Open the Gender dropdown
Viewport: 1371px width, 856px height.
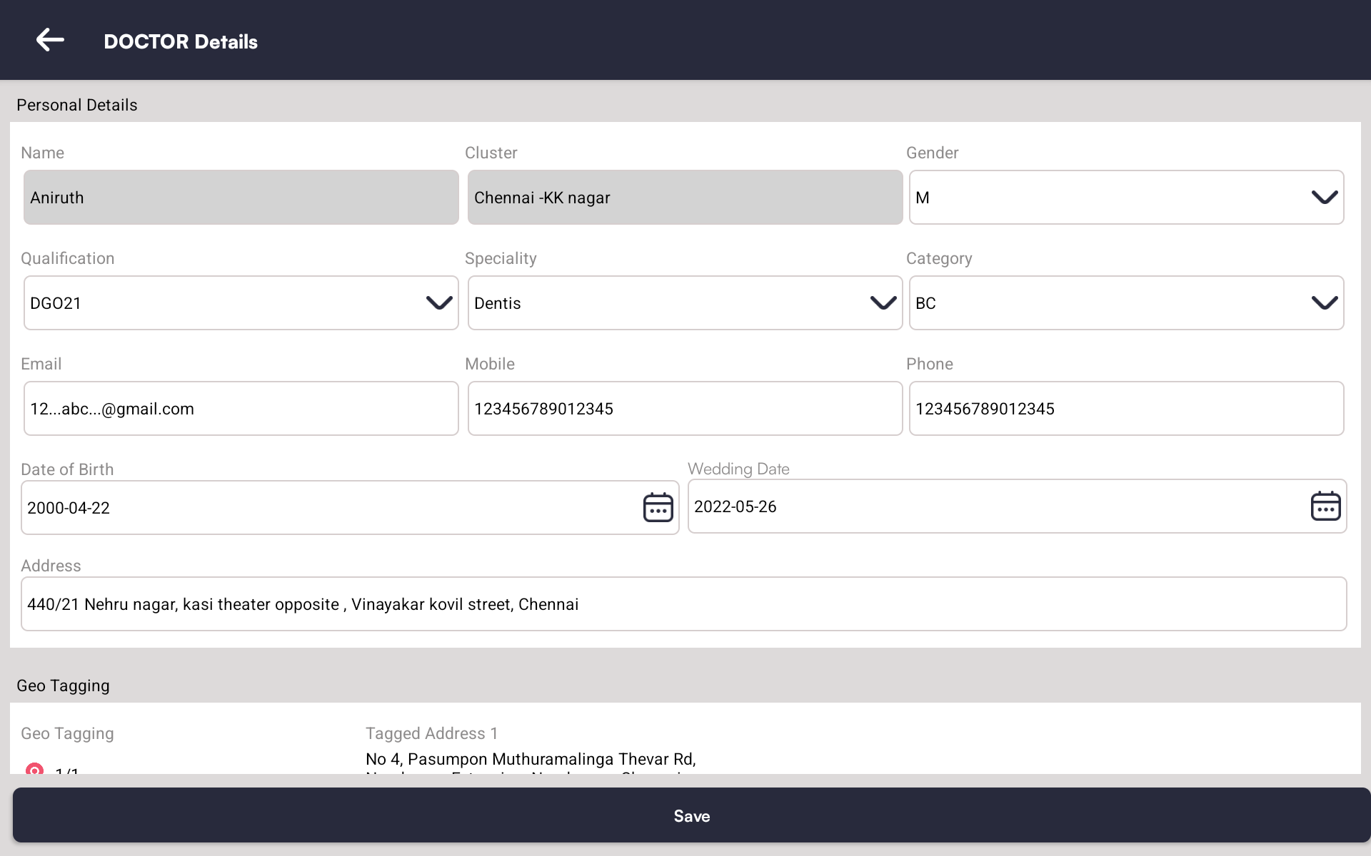tap(1325, 198)
